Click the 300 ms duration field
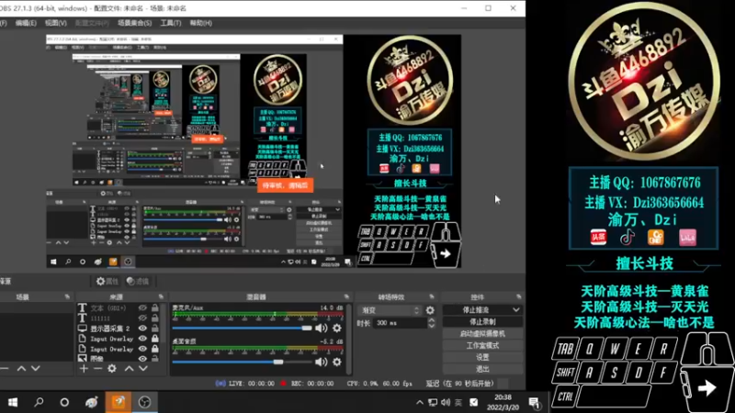Viewport: 735px width, 413px height. [x=400, y=323]
